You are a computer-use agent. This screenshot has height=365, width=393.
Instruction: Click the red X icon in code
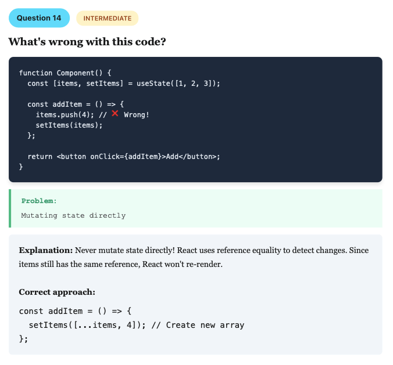coord(115,114)
